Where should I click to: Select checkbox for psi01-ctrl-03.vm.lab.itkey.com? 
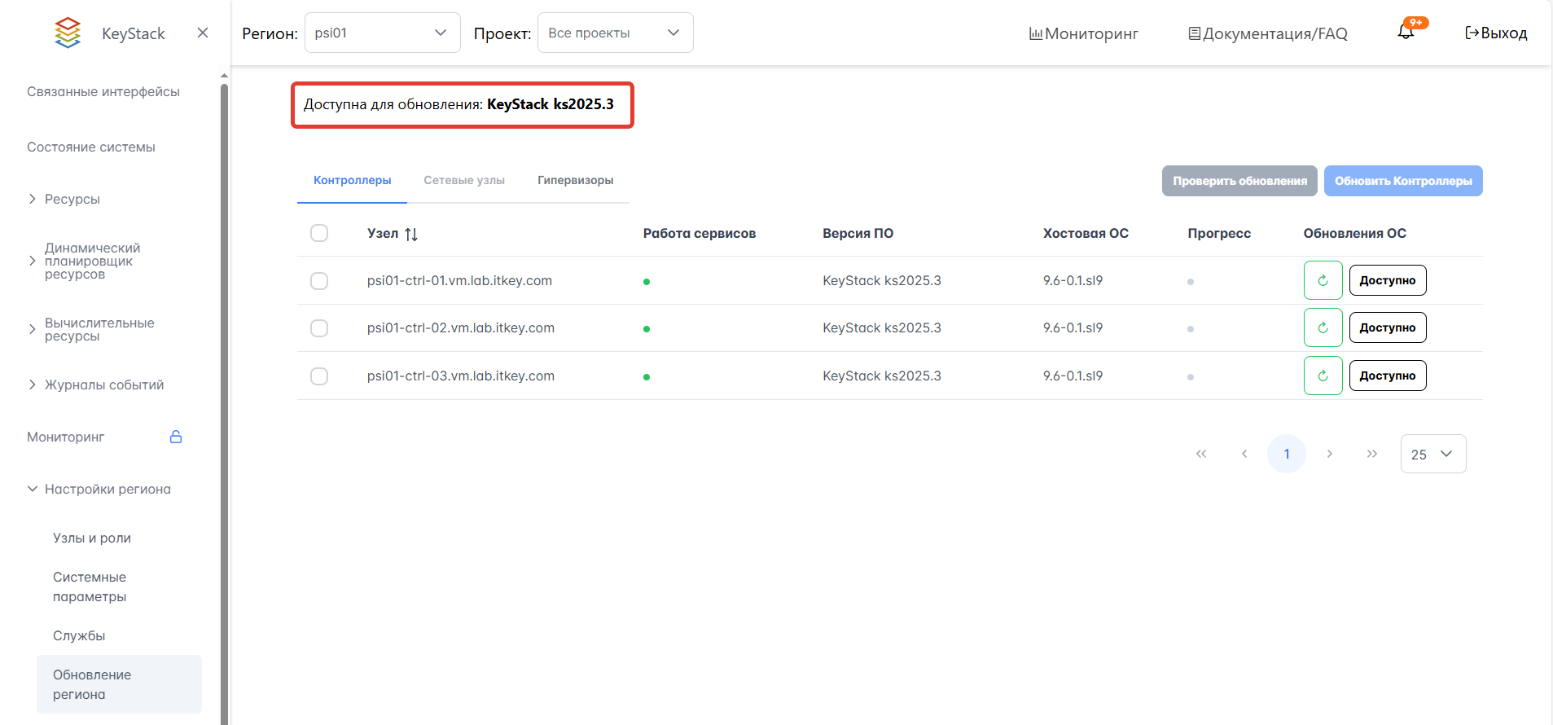[x=319, y=376]
